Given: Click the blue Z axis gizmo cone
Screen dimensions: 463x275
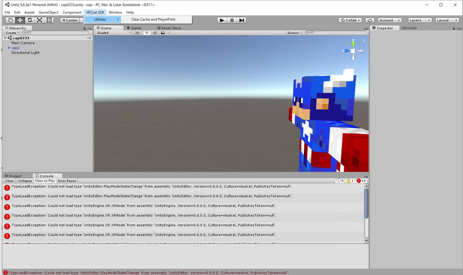Looking at the screenshot, I should (347, 51).
